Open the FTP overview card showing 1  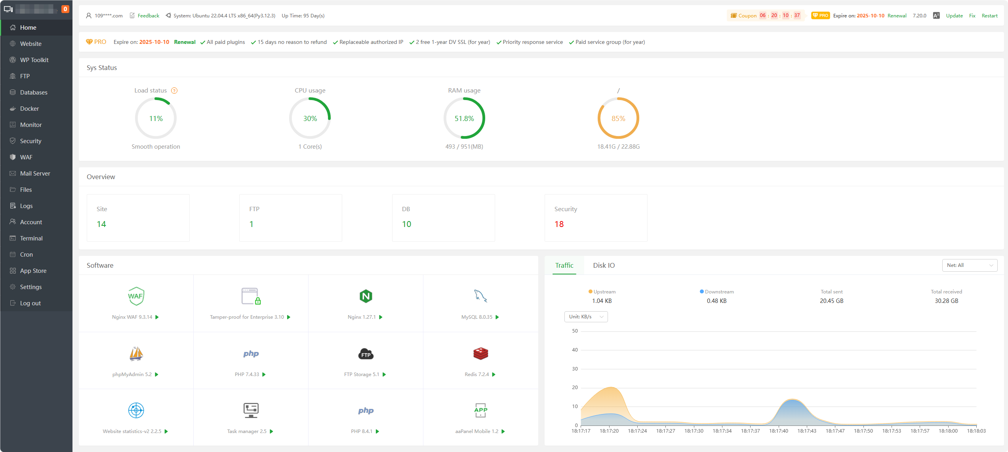[291, 218]
